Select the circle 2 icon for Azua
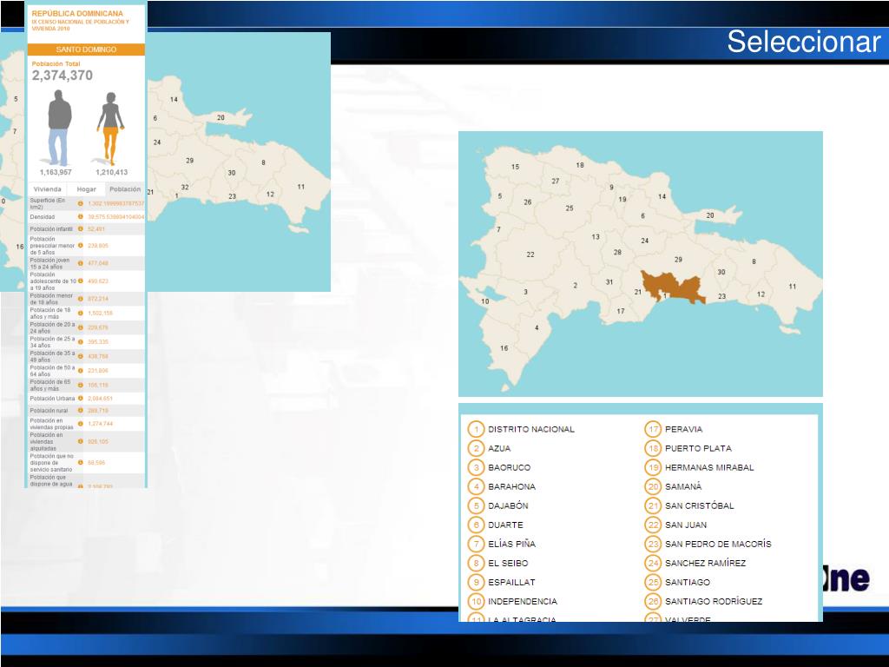The height and width of the screenshot is (667, 889). [476, 449]
